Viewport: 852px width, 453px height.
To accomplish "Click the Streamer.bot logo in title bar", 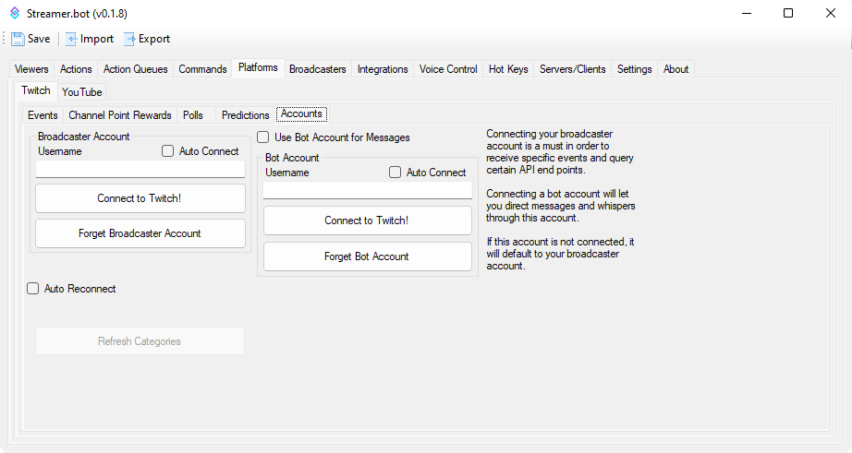I will click(x=15, y=13).
